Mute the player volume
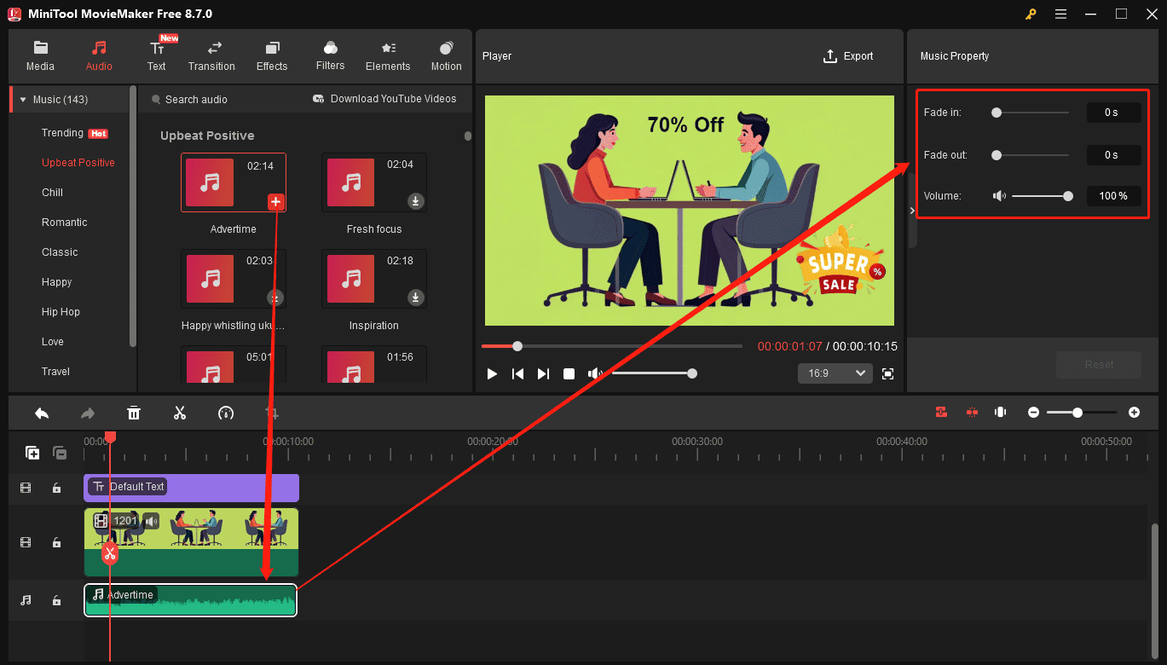The height and width of the screenshot is (665, 1167). tap(595, 373)
